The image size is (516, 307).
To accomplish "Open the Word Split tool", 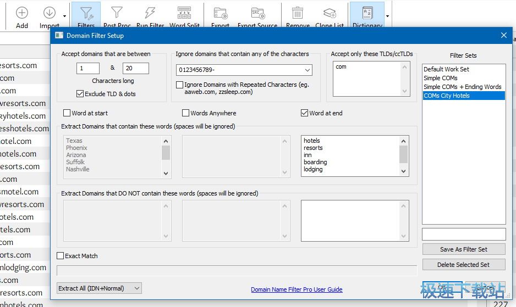I will coord(184,15).
